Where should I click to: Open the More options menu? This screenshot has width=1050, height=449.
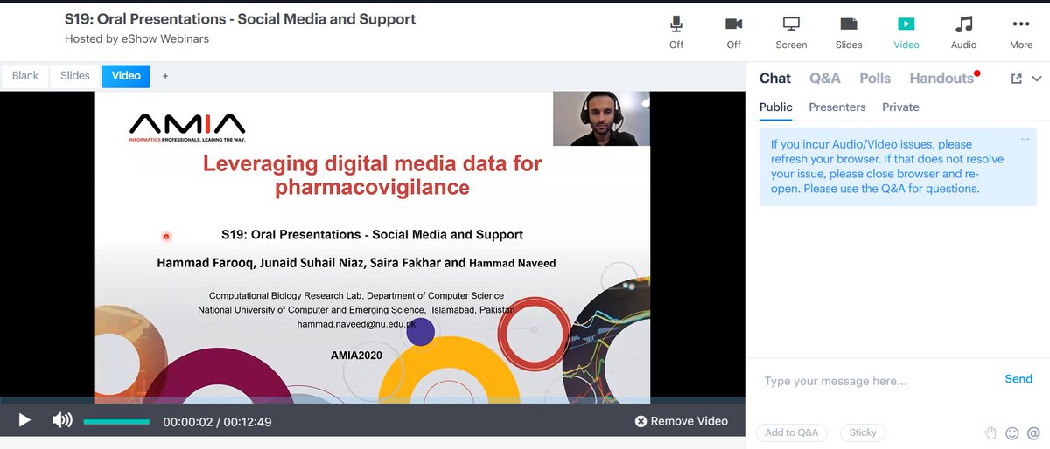tap(1021, 32)
